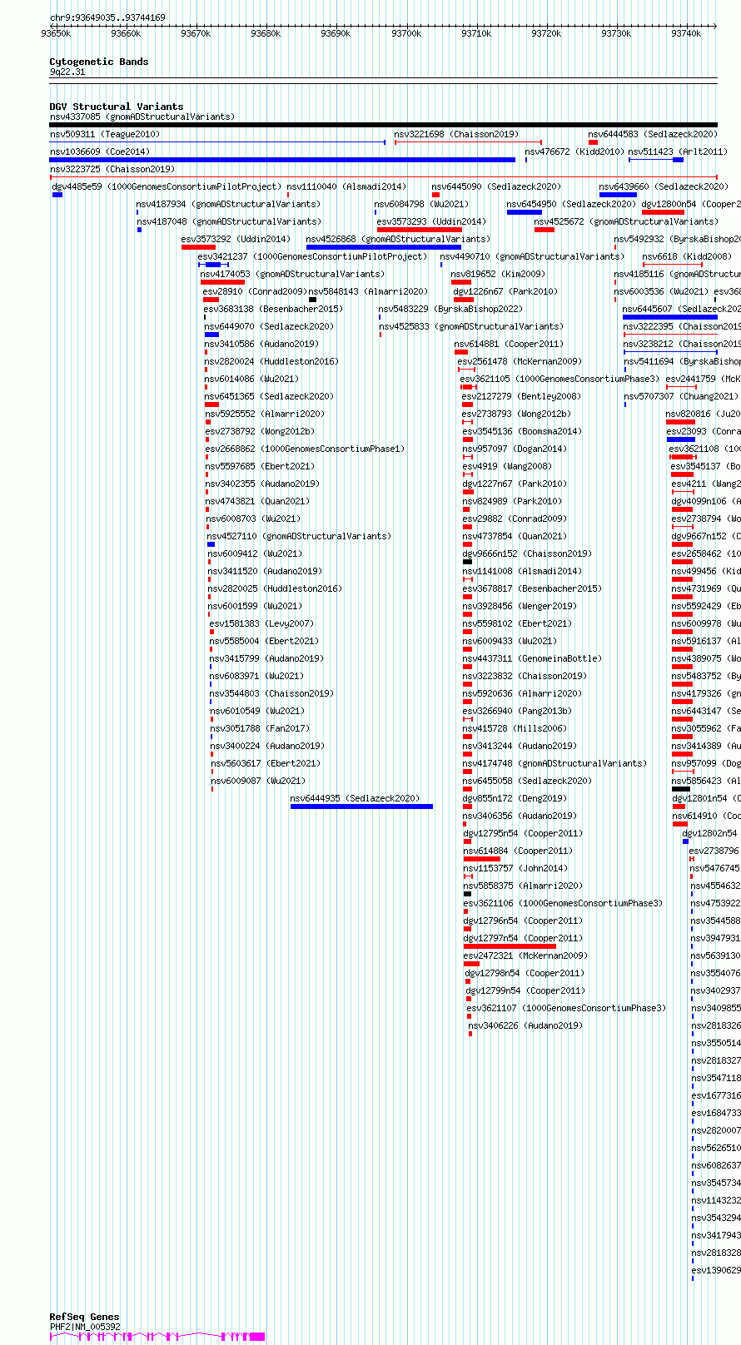Open variant nsv3406226 (Audano2019)

point(525,1025)
